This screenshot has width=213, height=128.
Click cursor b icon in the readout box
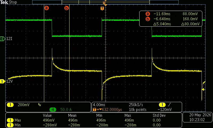click(148, 19)
